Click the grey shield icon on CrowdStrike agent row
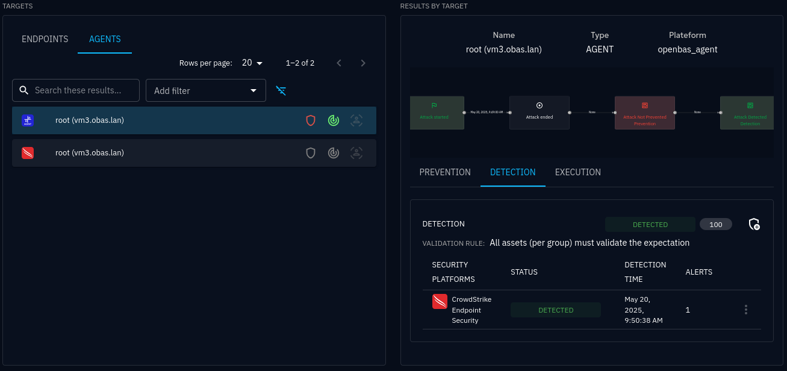The image size is (787, 371). point(311,153)
